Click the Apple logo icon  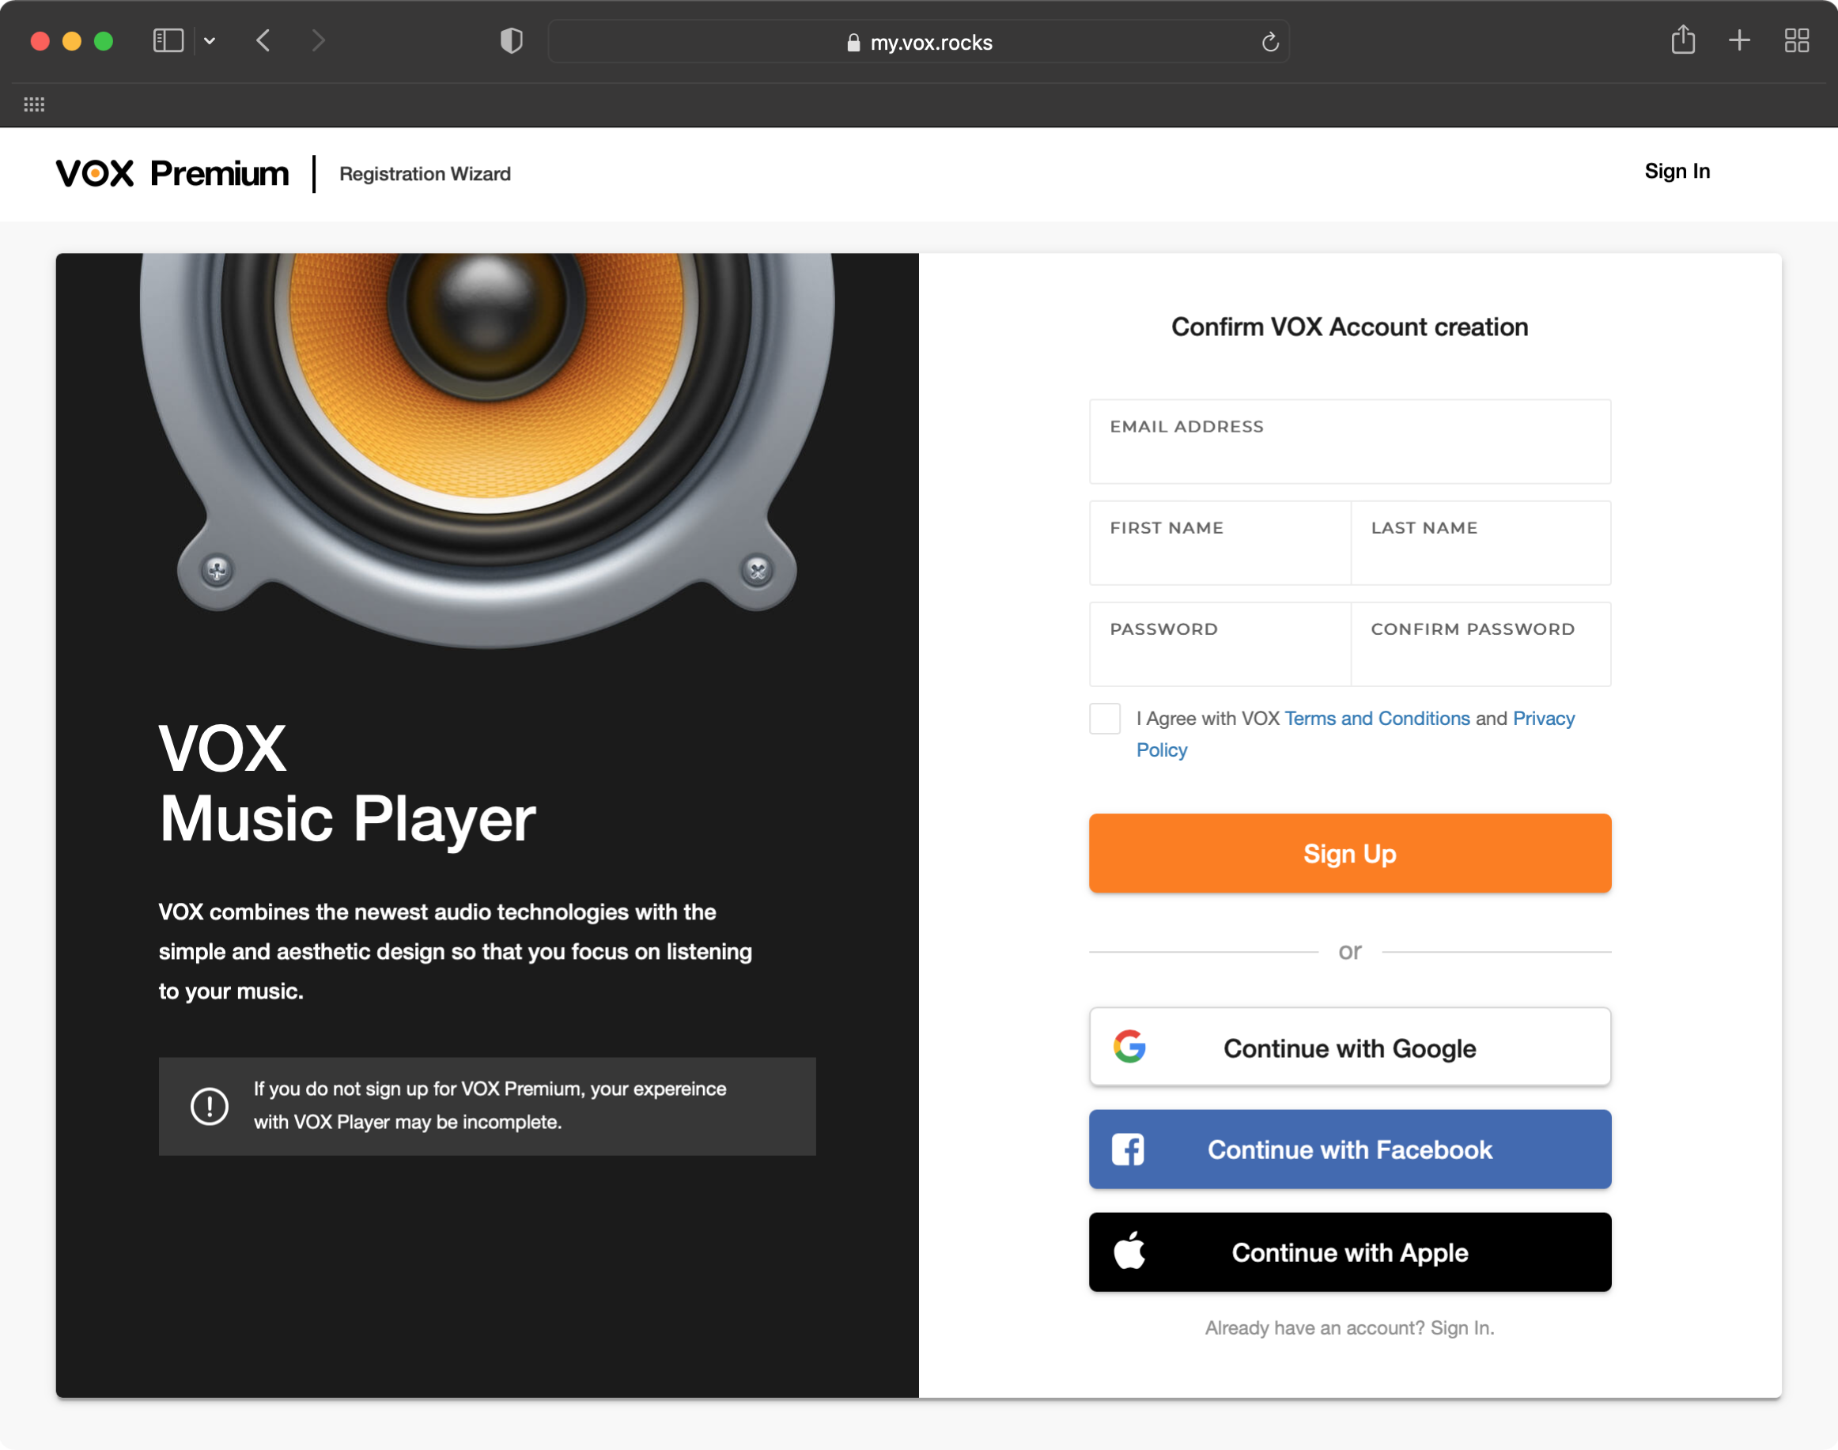coord(1129,1252)
